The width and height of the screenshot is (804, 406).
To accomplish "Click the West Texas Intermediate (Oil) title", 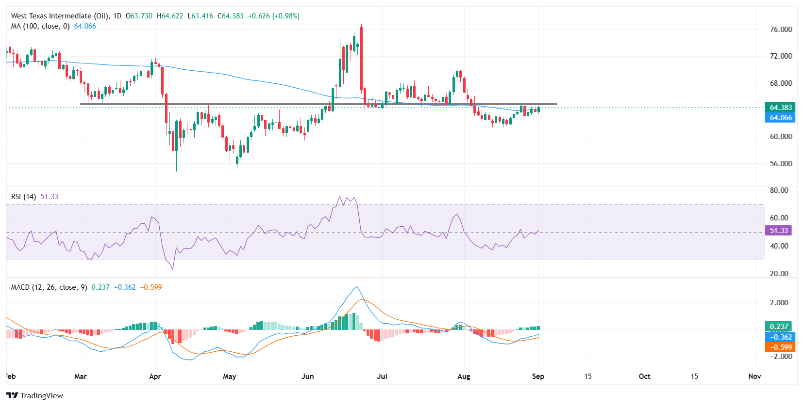I will 60,16.
